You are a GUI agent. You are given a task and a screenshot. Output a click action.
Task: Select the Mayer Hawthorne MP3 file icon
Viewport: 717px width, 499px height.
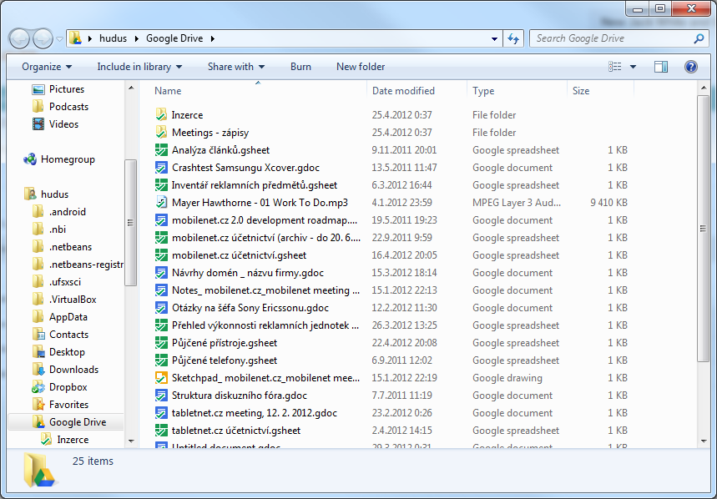163,202
